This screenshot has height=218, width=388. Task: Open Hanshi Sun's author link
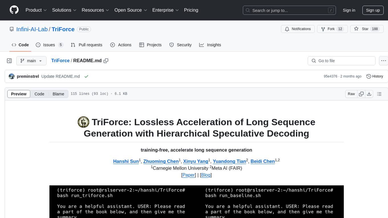[126, 161]
